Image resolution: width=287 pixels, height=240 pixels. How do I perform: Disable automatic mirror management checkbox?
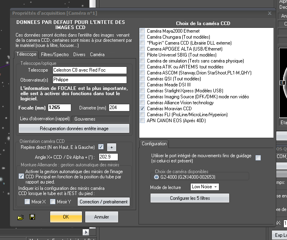point(21,176)
